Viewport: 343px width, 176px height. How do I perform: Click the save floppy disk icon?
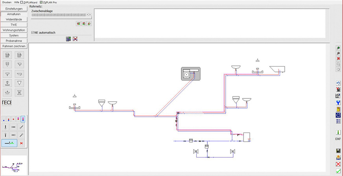[x=338, y=151]
